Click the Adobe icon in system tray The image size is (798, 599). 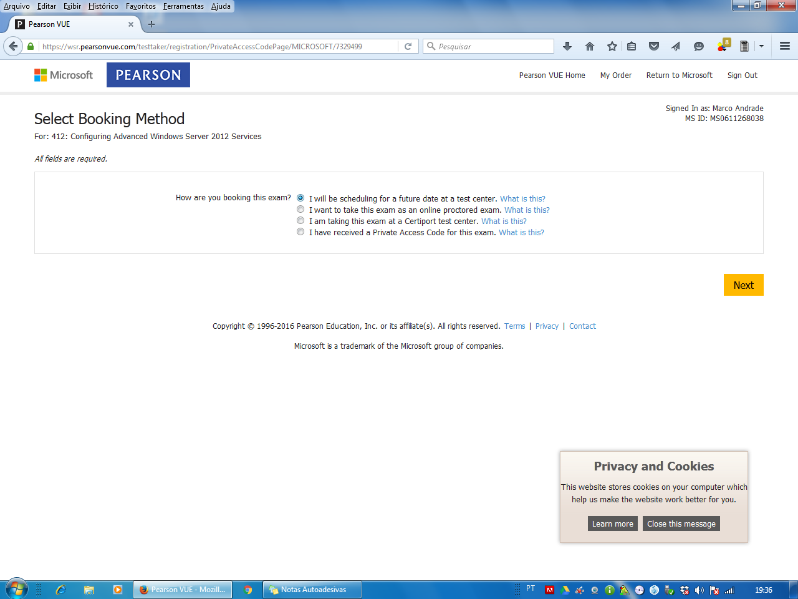coord(549,590)
